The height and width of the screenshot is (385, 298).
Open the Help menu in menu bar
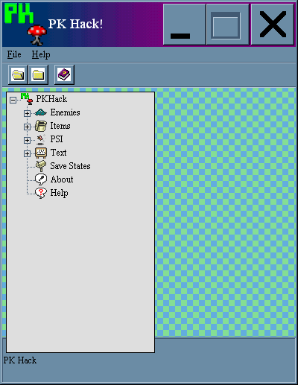pyautogui.click(x=41, y=54)
